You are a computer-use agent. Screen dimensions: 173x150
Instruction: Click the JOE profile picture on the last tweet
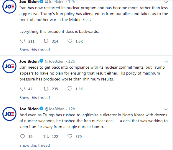[x=9, y=114]
